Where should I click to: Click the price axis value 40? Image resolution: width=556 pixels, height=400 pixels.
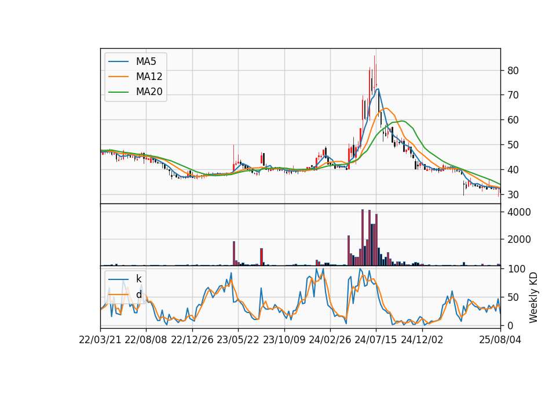[x=513, y=170]
